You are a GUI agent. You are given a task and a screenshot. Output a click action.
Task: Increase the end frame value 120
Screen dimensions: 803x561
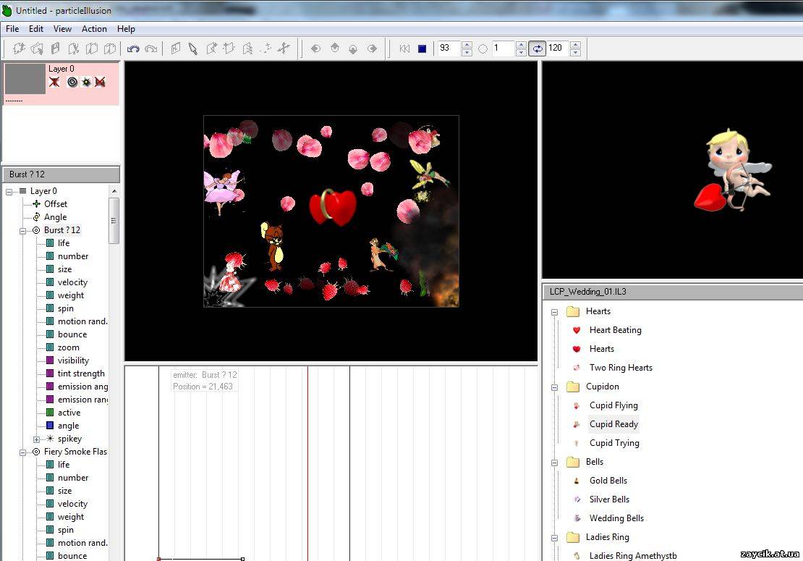(575, 45)
